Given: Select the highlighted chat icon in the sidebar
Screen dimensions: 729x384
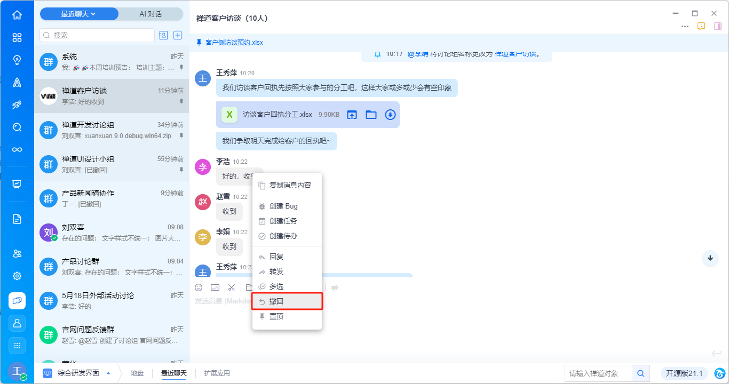Looking at the screenshot, I should [x=17, y=301].
